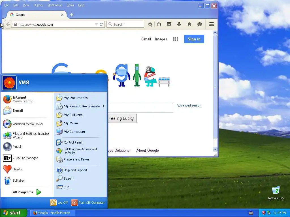Viewport: 290px width, 217px height.
Task: Expand All Programs list
Action: [x=27, y=192]
